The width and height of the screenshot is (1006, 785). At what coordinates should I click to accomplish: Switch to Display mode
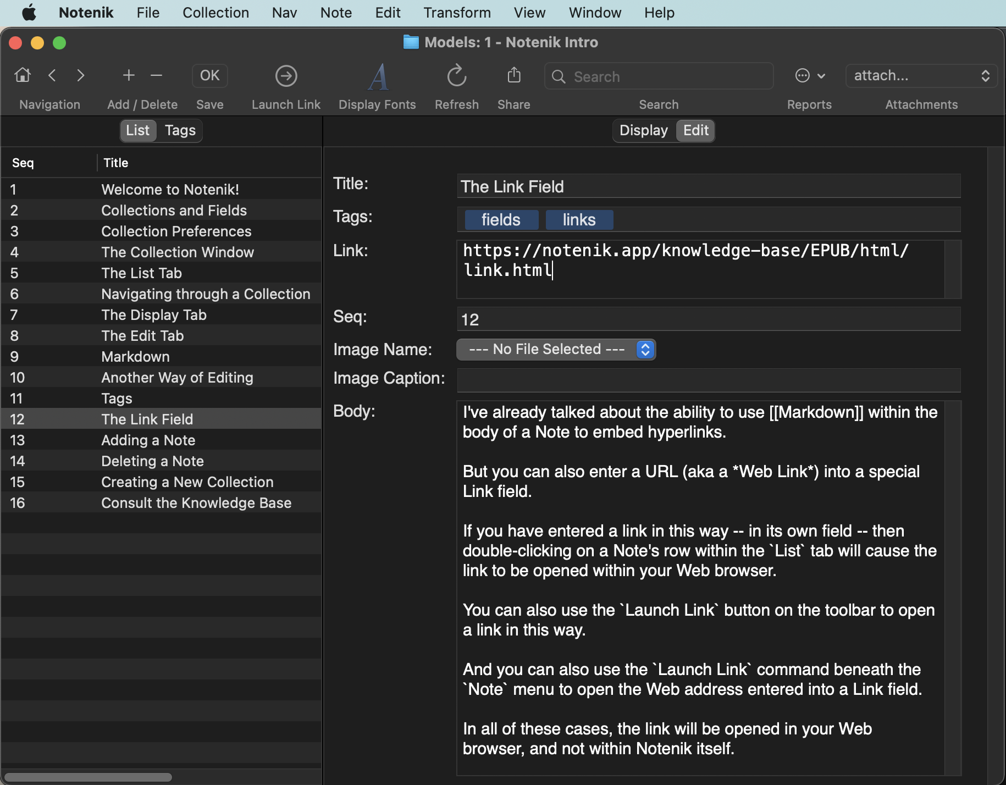click(643, 130)
